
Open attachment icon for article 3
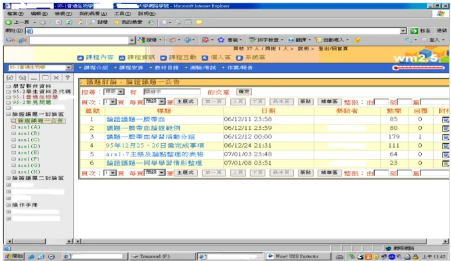tap(446, 137)
